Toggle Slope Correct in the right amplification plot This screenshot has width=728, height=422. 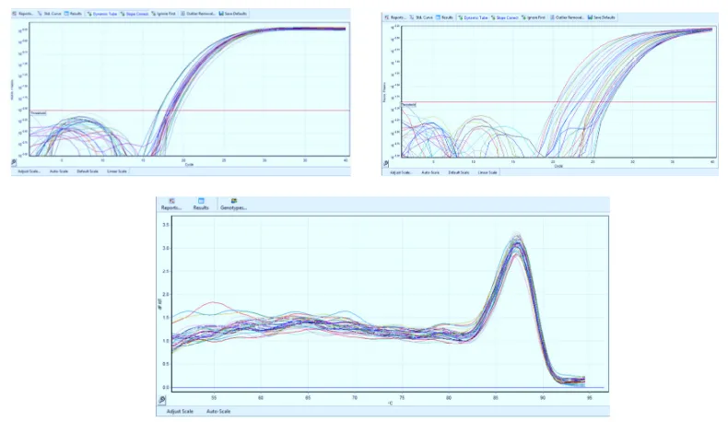(505, 18)
